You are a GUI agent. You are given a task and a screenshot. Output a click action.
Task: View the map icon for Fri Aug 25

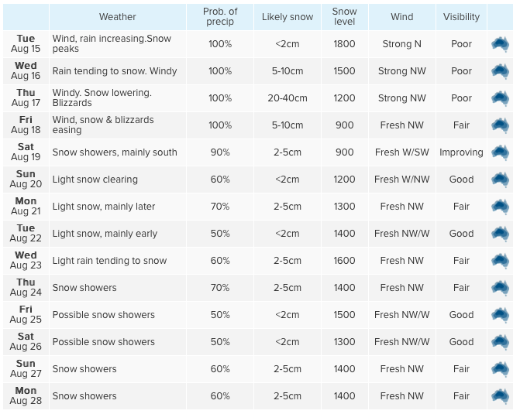[x=500, y=315]
